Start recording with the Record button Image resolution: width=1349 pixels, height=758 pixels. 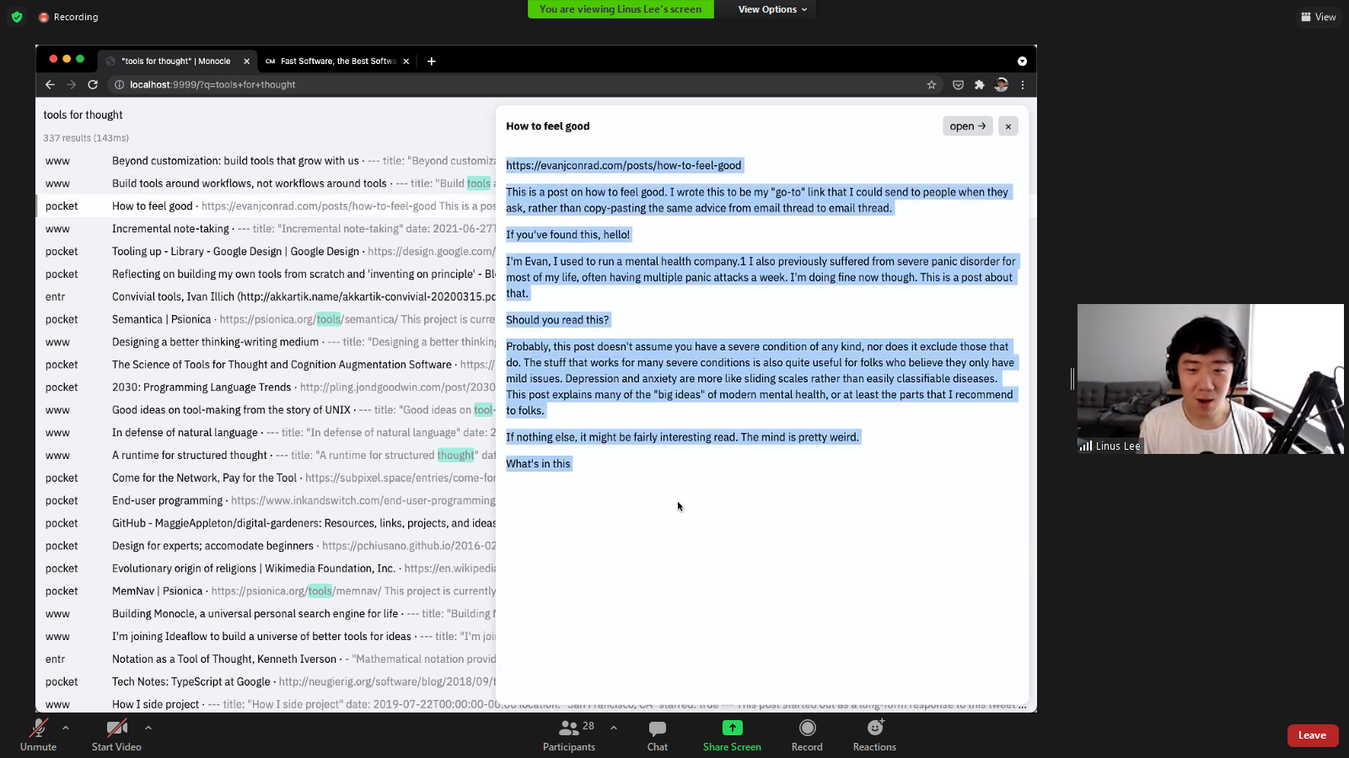coord(807,734)
